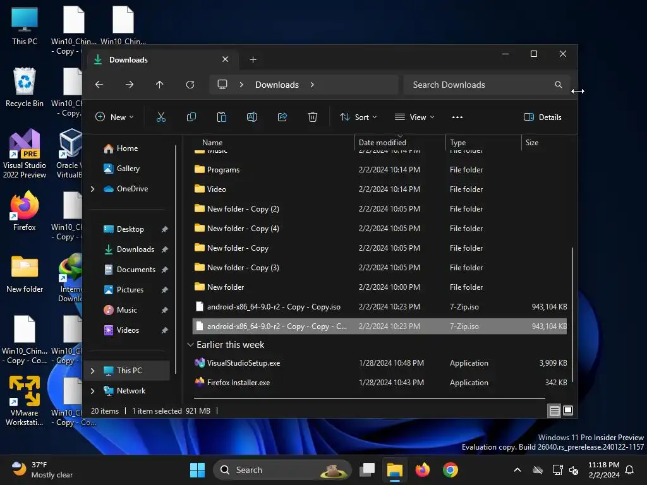Open Videos quick access item
Screen dimensions: 647x485
tap(128, 330)
